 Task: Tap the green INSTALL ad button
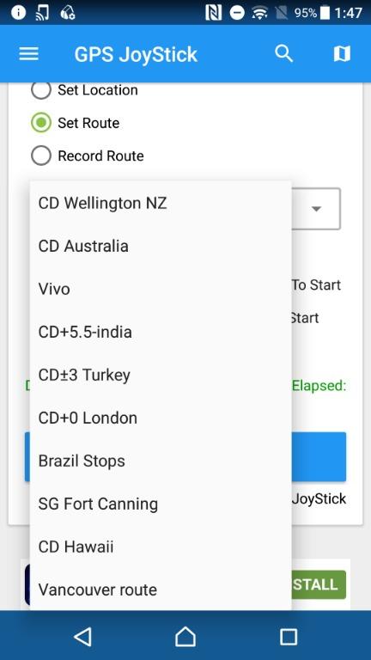point(319,584)
